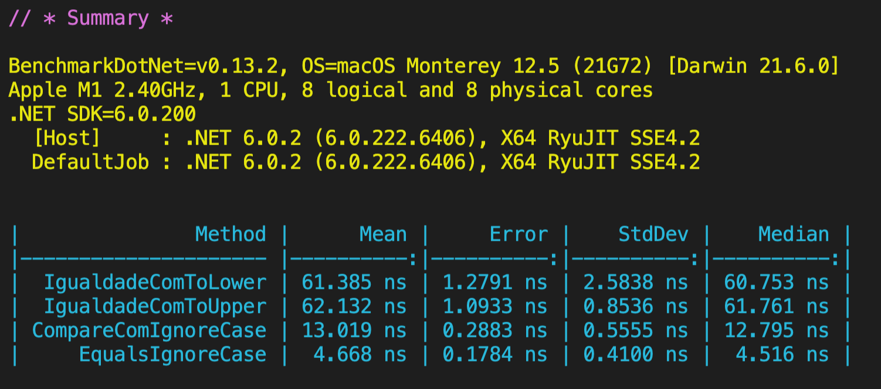Click the 4.516 ns median value
Image resolution: width=881 pixels, height=389 pixels.
[x=783, y=354]
